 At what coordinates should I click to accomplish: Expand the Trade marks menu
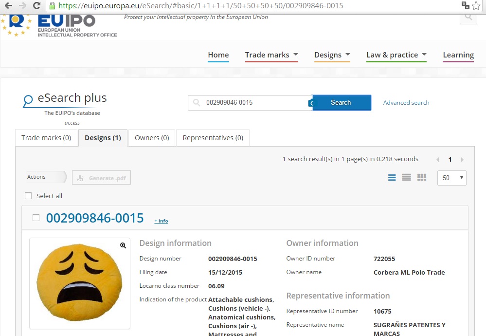[x=271, y=55]
